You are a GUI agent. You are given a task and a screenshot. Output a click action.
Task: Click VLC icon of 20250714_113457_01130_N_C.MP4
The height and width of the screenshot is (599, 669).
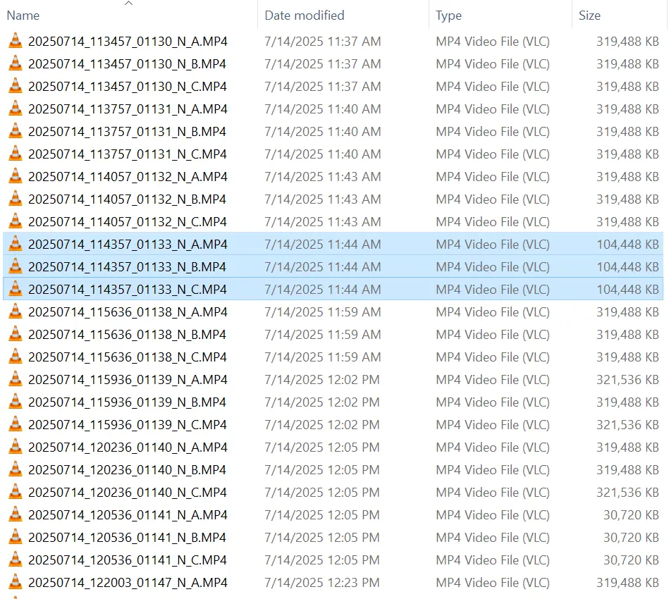click(x=16, y=86)
